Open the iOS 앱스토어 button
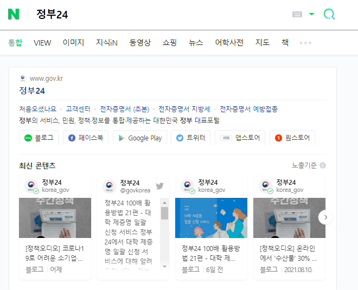The image size is (358, 290). [x=240, y=138]
